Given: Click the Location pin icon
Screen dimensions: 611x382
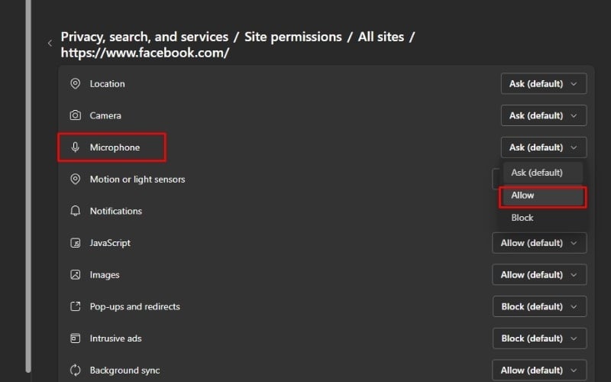Looking at the screenshot, I should [x=75, y=84].
